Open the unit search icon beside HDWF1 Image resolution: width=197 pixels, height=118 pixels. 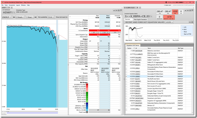click(x=14, y=12)
